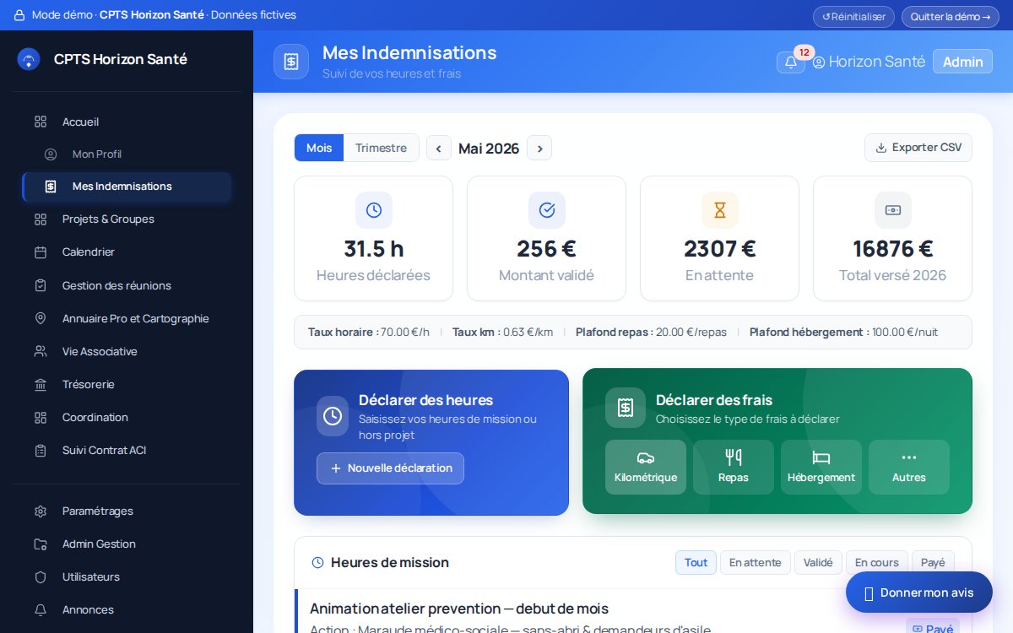Open Projets & Groupes in the sidebar
The width and height of the screenshot is (1013, 633).
tap(127, 219)
